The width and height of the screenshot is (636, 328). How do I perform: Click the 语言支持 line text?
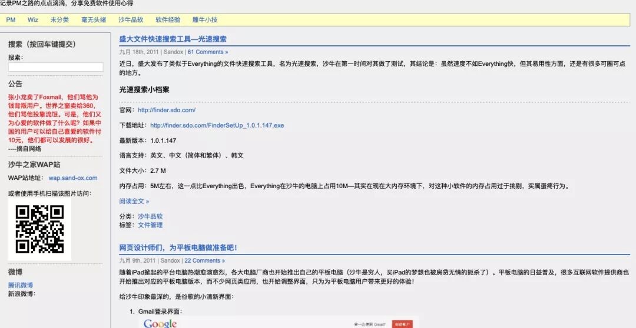[181, 156]
